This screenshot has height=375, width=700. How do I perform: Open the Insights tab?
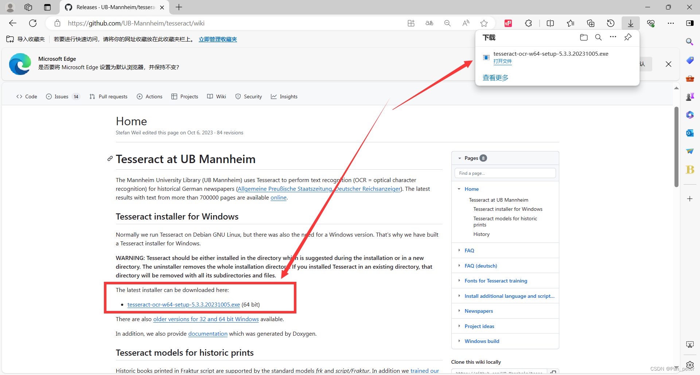click(x=284, y=96)
